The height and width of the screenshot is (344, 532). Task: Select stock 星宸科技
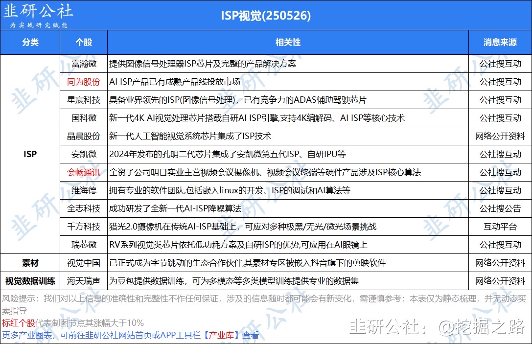84,100
